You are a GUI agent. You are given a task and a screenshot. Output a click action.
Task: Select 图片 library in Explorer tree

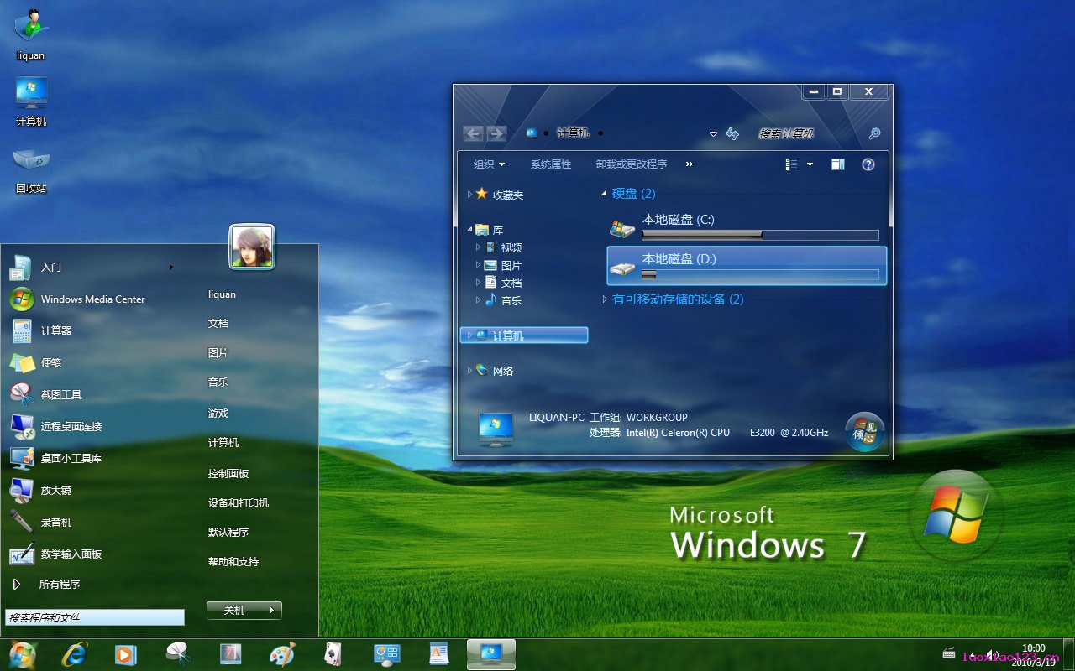(x=511, y=265)
